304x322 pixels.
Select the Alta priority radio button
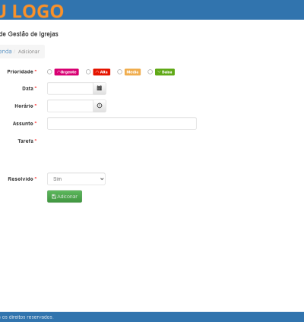[88, 72]
